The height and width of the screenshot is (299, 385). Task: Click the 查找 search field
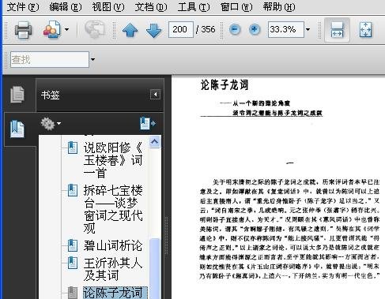coord(50,59)
